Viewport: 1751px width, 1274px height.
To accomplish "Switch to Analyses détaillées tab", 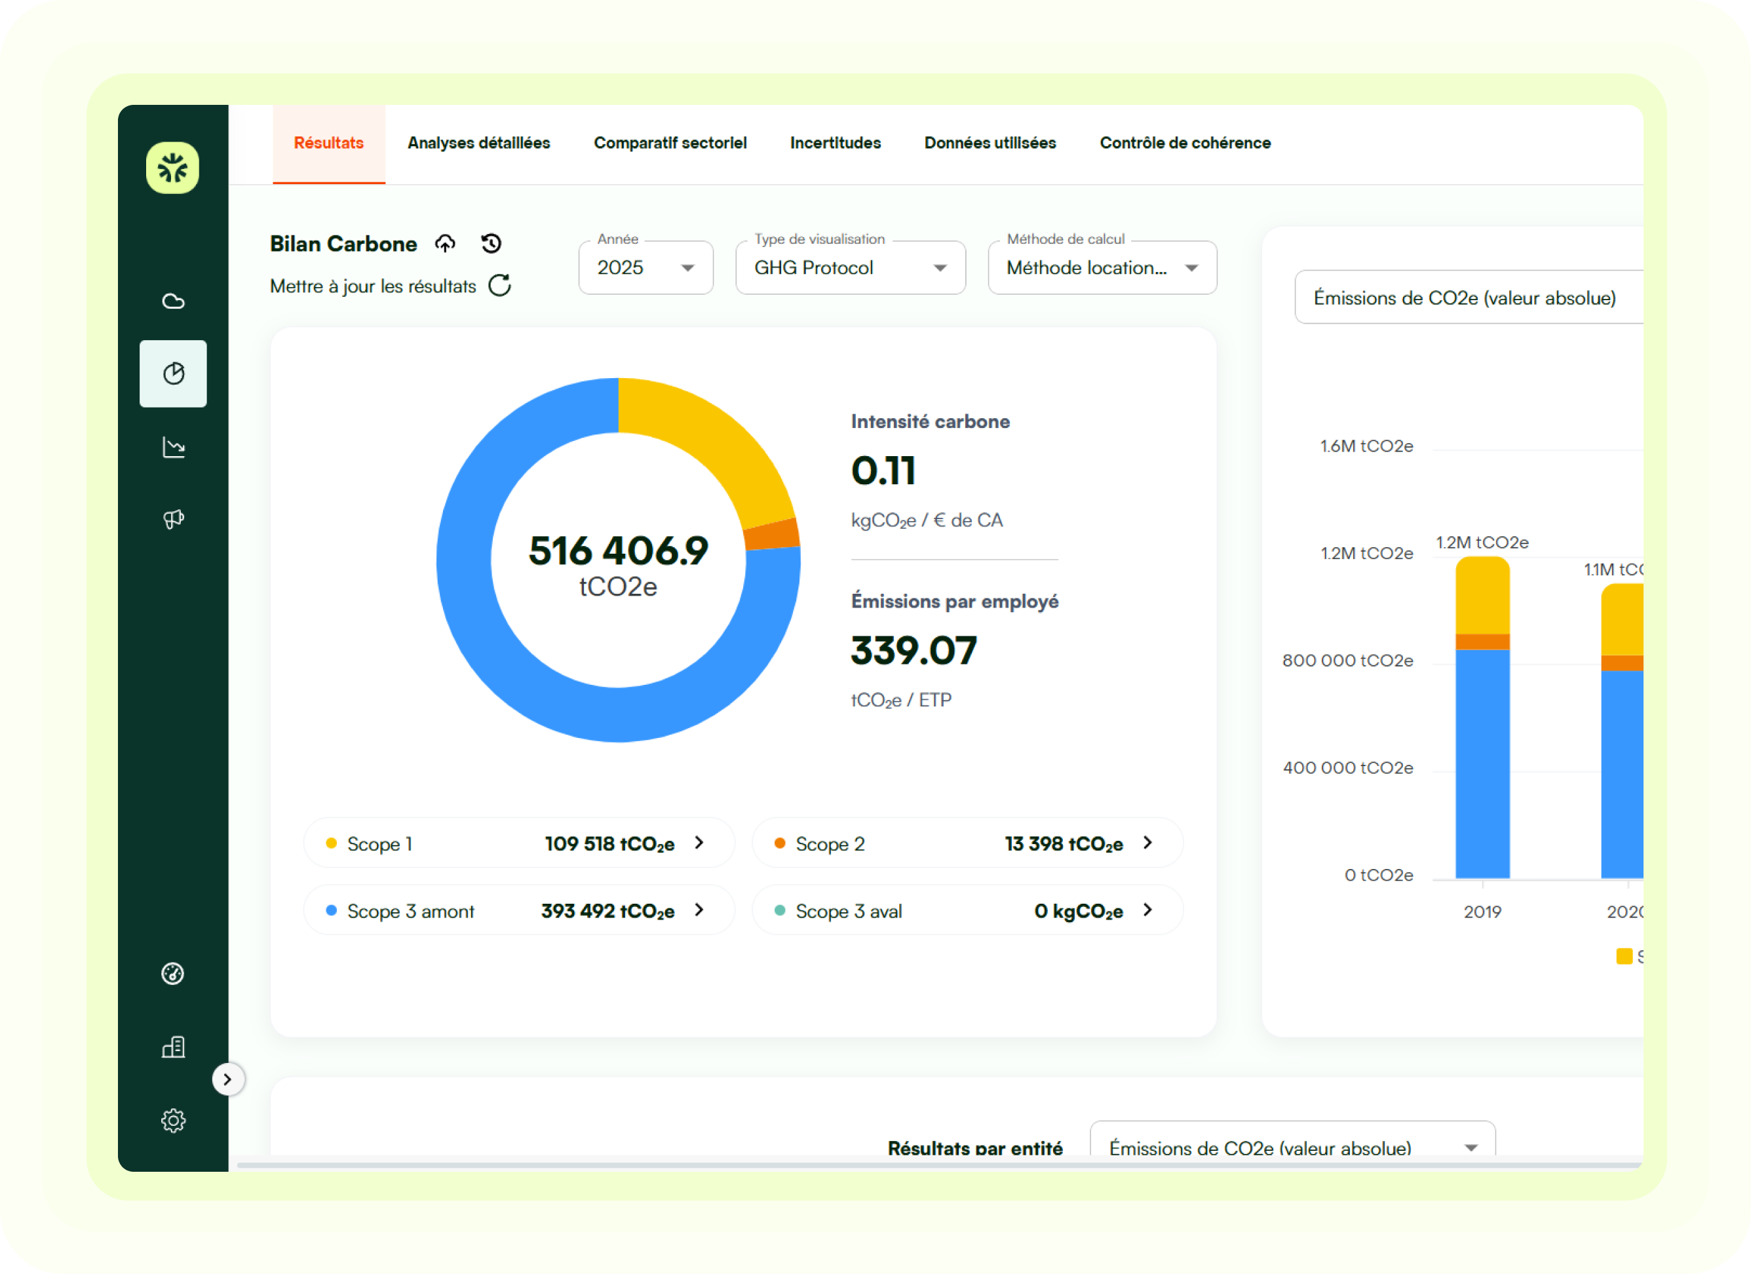I will click(x=478, y=143).
